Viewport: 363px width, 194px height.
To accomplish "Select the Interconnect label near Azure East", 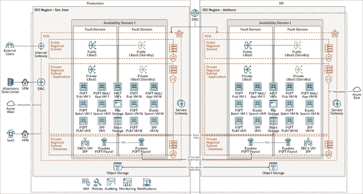I will click(x=340, y=92).
